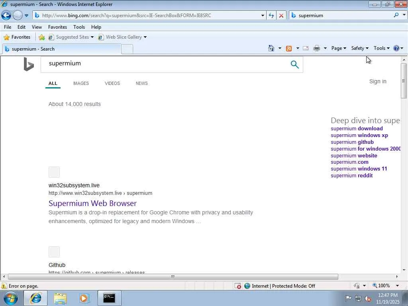Screen dimensions: 408x306
Task: Open the Tools menu in menu bar
Action: [x=79, y=27]
